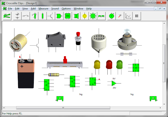Select the switches toolbar icon
The width and height of the screenshot is (168, 117).
[26, 16]
